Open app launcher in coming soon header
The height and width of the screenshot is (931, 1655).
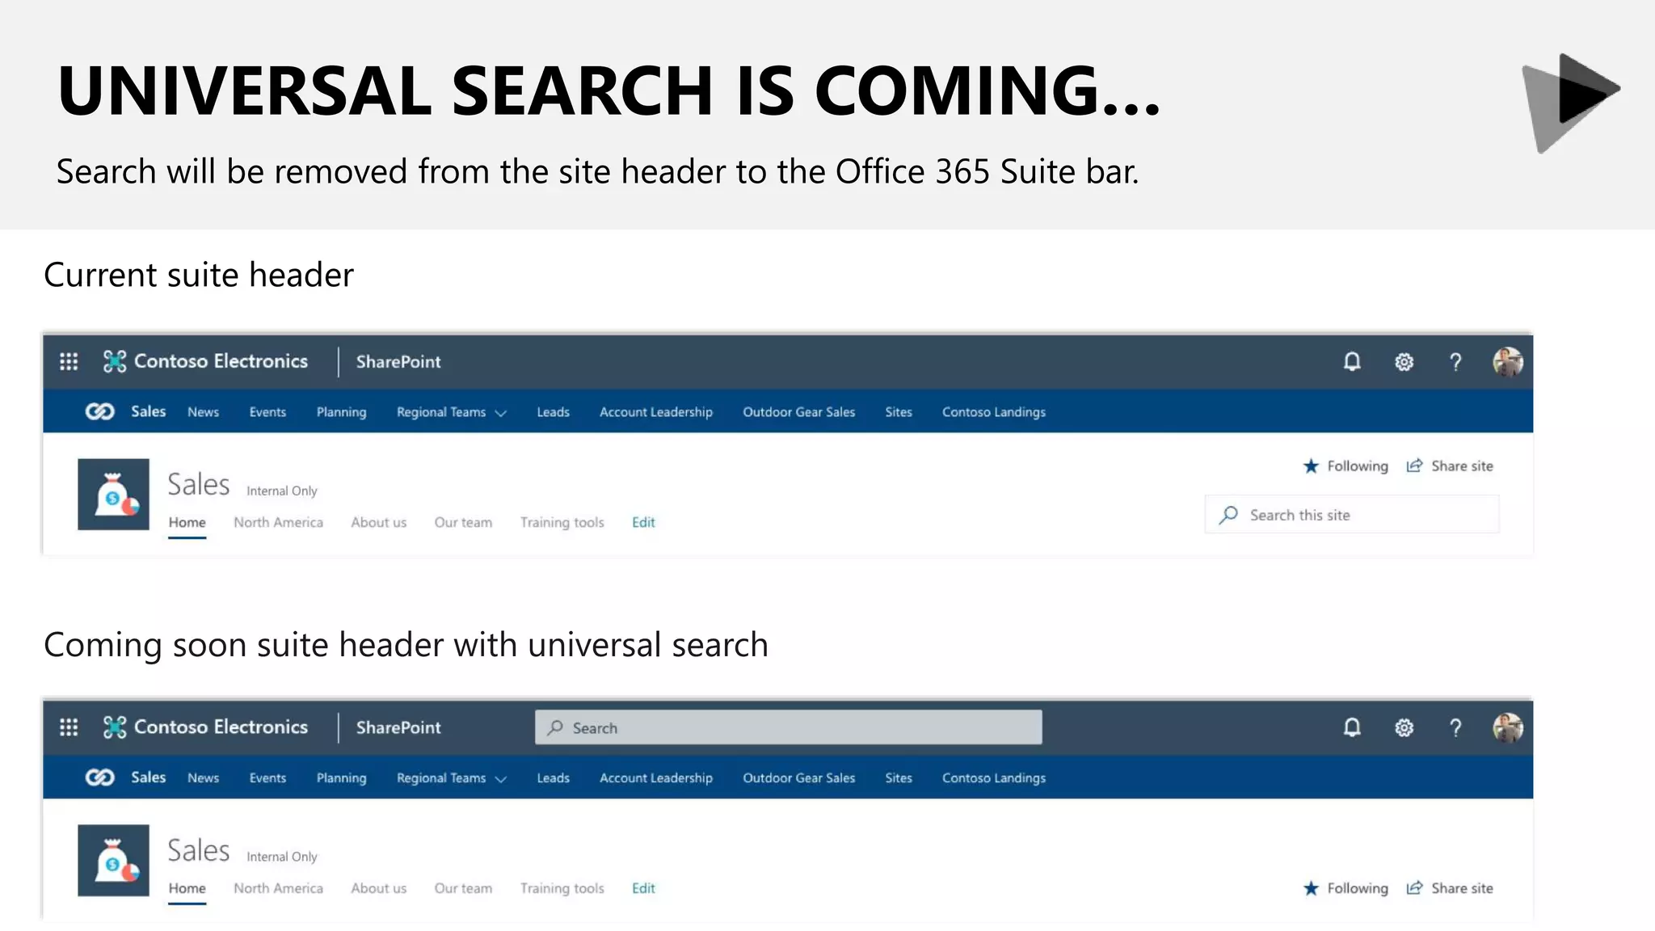pos(69,727)
